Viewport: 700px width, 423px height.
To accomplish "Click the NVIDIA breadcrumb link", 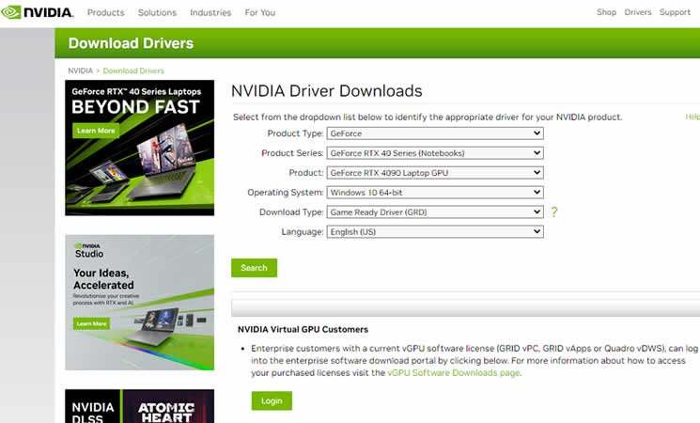I will point(81,70).
